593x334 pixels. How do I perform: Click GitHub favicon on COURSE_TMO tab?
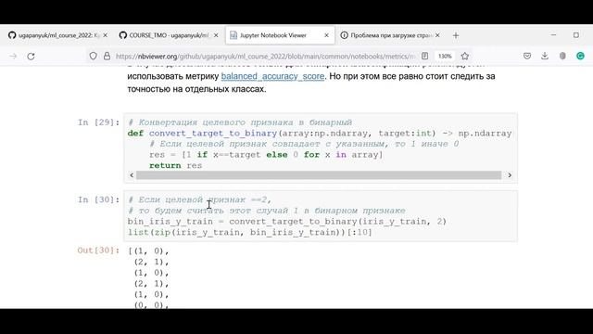(x=123, y=35)
